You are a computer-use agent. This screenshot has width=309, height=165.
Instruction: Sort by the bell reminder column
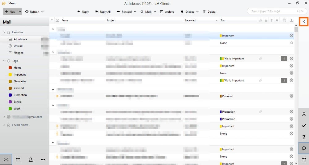277,20
